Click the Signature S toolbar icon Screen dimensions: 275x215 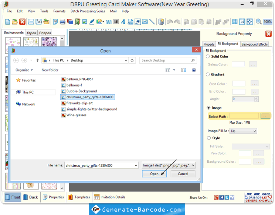click(x=137, y=22)
